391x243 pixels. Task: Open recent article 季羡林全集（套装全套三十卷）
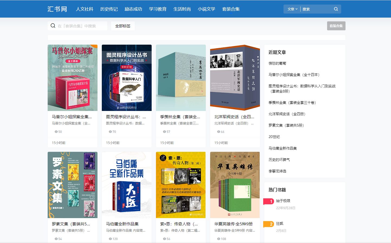pyautogui.click(x=293, y=103)
